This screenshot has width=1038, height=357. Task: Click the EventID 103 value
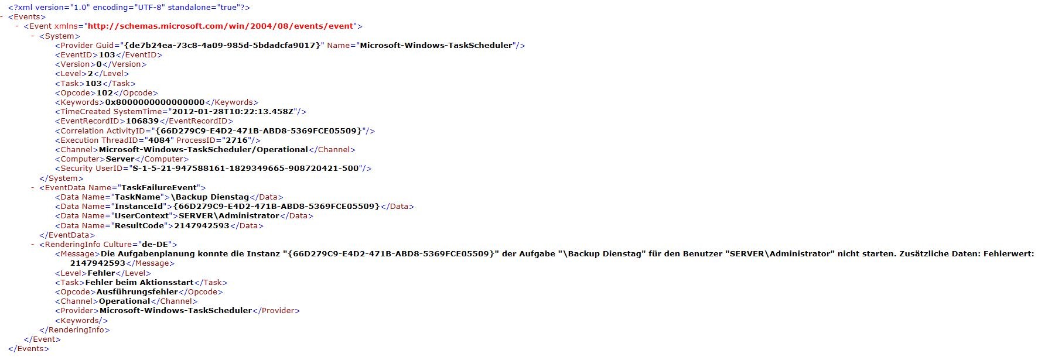[107, 55]
